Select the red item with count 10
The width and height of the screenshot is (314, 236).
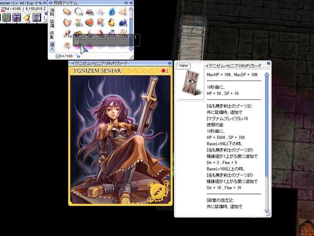tap(67, 34)
